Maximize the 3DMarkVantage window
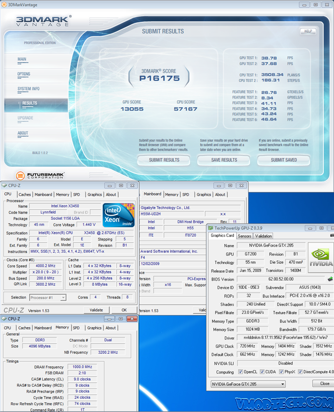Screen dimensions: 334x412 coord(315,5)
